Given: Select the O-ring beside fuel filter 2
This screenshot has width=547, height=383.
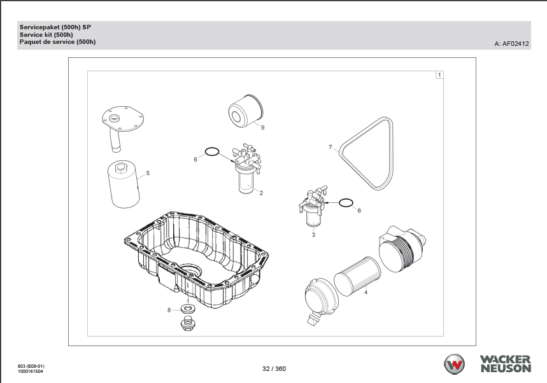Looking at the screenshot, I should click(212, 152).
